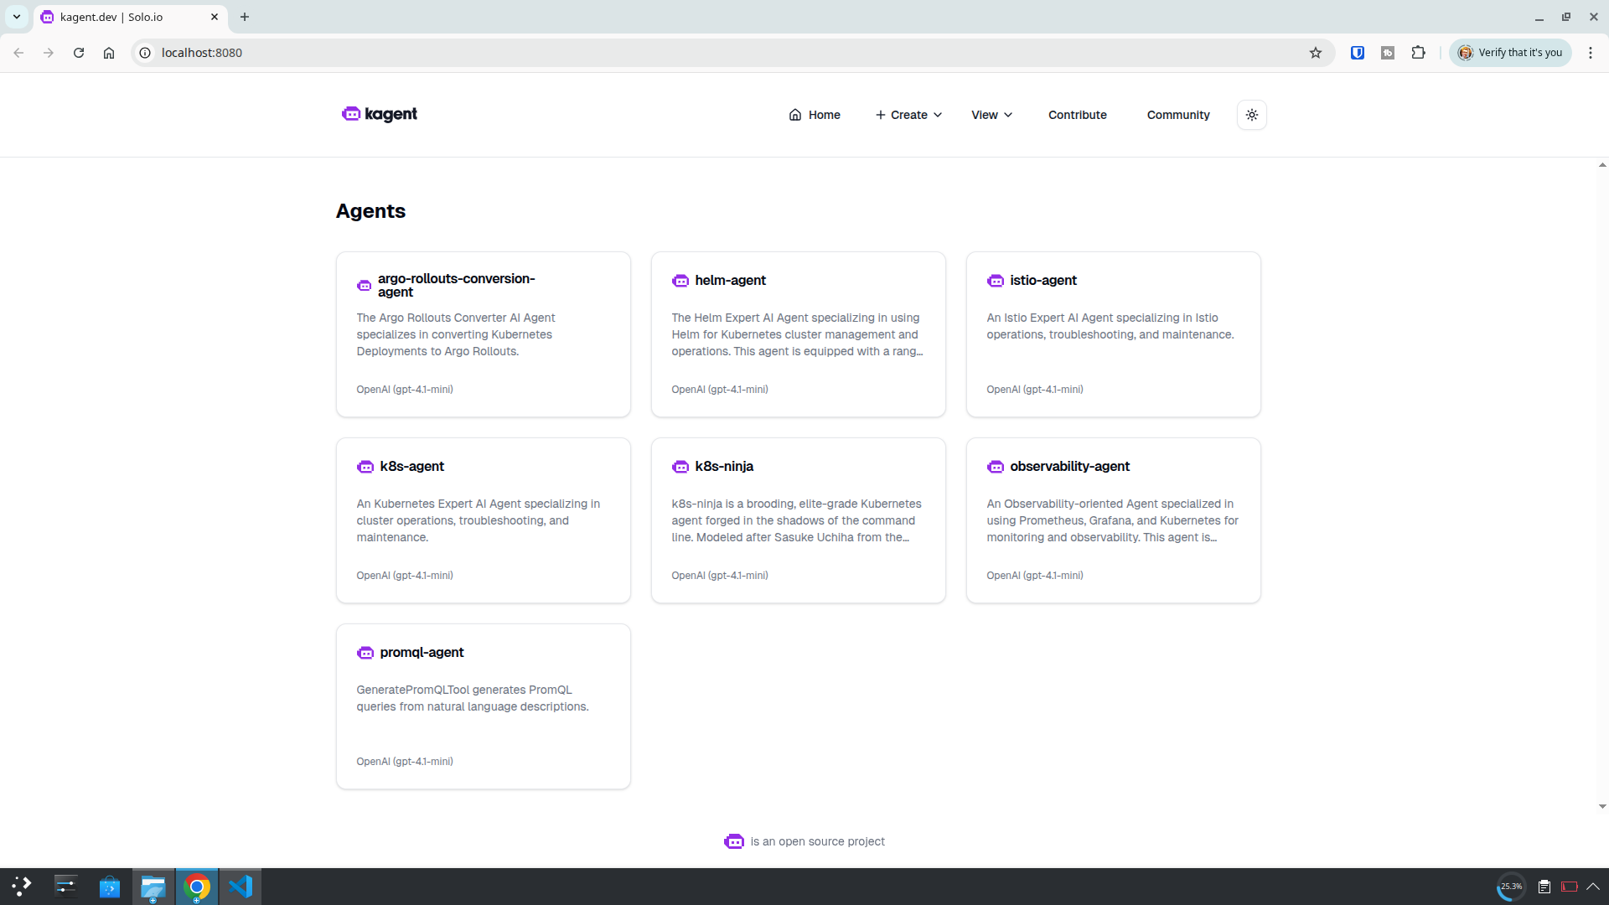Viewport: 1609px width, 905px height.
Task: Expand the View dropdown menu
Action: pyautogui.click(x=991, y=115)
